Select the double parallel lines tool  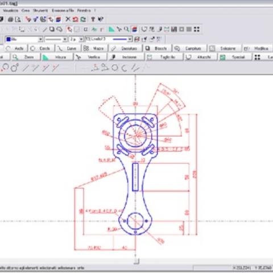(135, 68)
